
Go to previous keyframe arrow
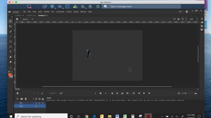[95, 93]
